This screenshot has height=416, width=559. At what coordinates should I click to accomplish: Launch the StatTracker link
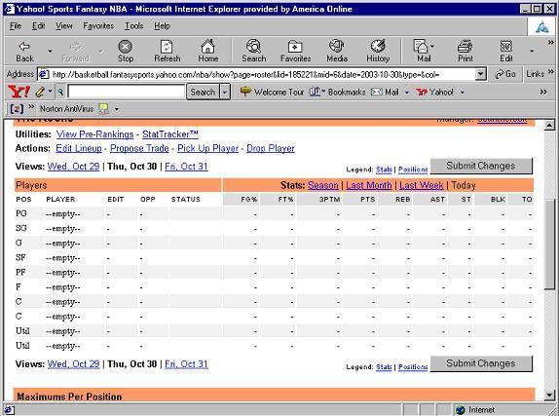170,134
